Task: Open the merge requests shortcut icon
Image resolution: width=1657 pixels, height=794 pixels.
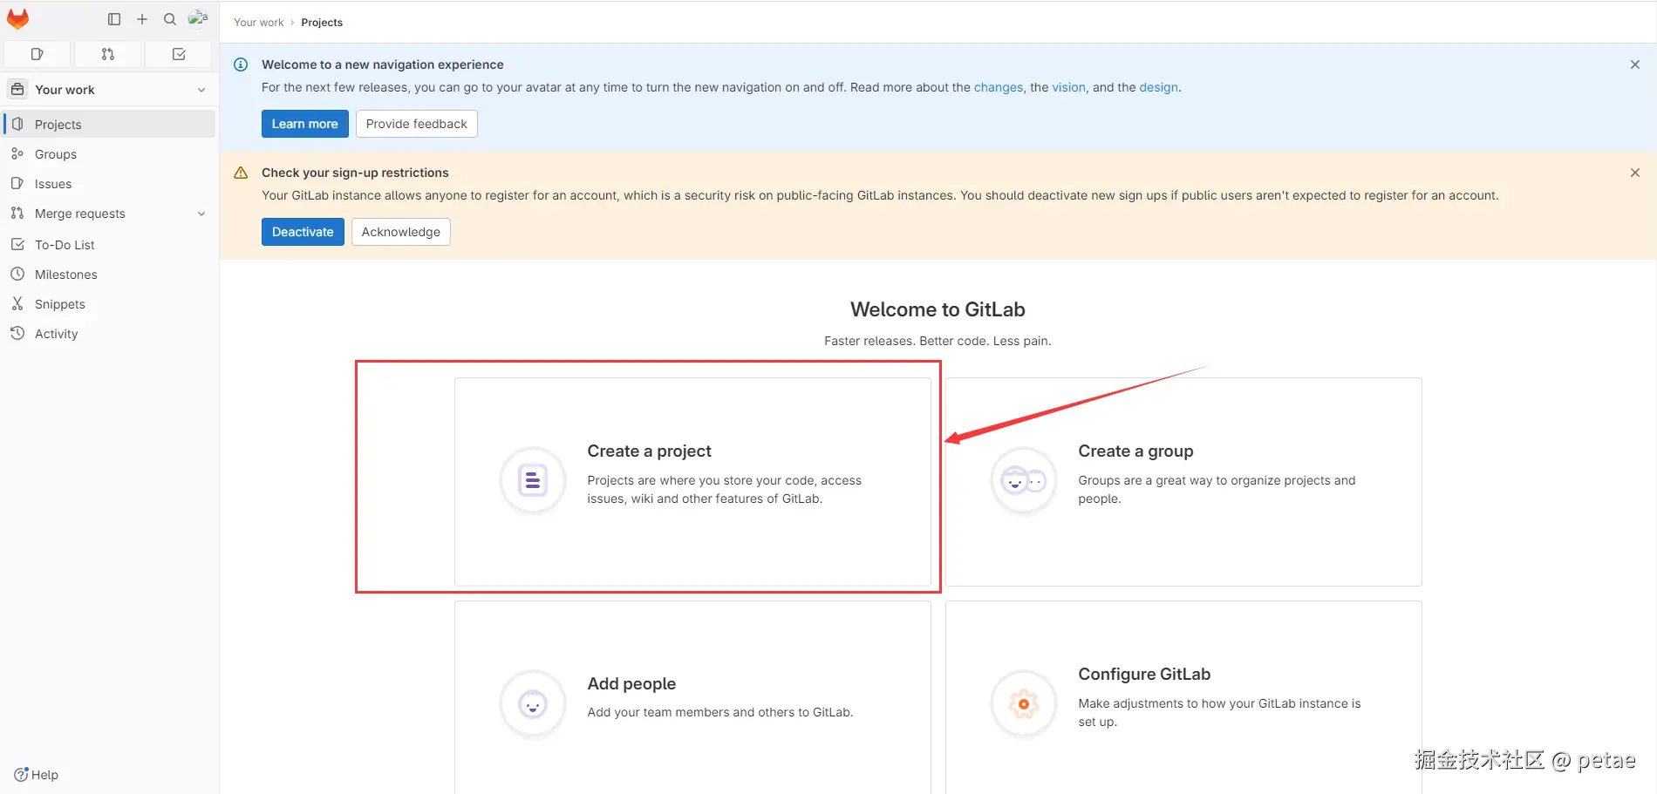Action: point(108,54)
